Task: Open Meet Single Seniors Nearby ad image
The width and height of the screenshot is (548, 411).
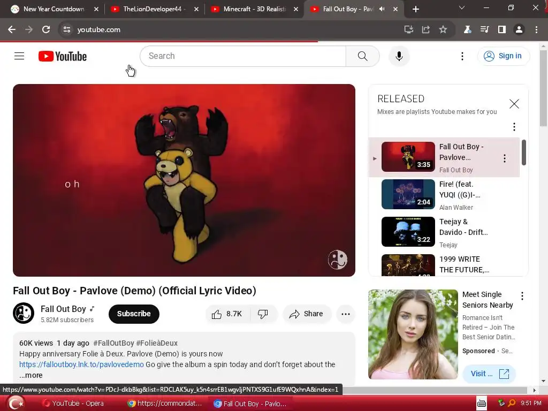Action: point(413,334)
